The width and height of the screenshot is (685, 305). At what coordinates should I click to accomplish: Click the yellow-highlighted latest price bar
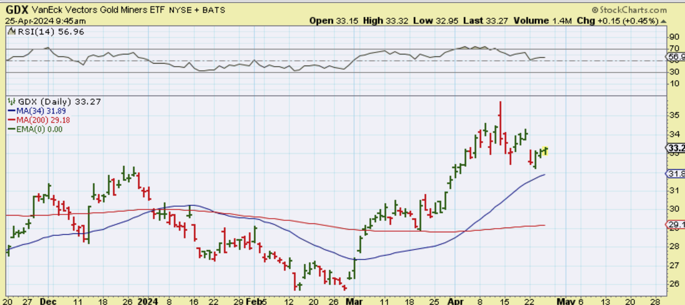click(546, 151)
